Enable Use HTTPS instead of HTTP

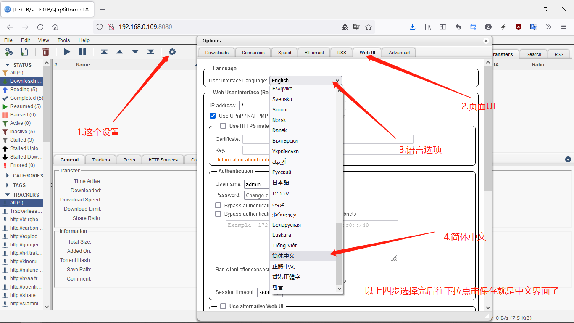pos(223,126)
